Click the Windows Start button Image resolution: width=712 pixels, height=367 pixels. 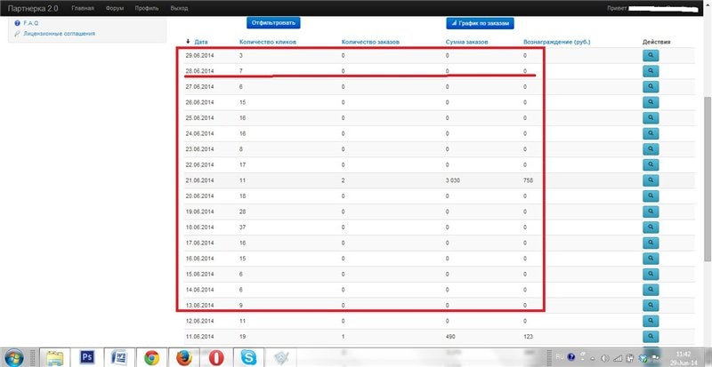(x=15, y=357)
